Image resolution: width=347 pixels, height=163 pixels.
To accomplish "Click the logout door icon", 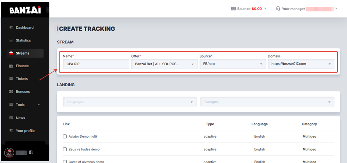I will (x=31, y=152).
